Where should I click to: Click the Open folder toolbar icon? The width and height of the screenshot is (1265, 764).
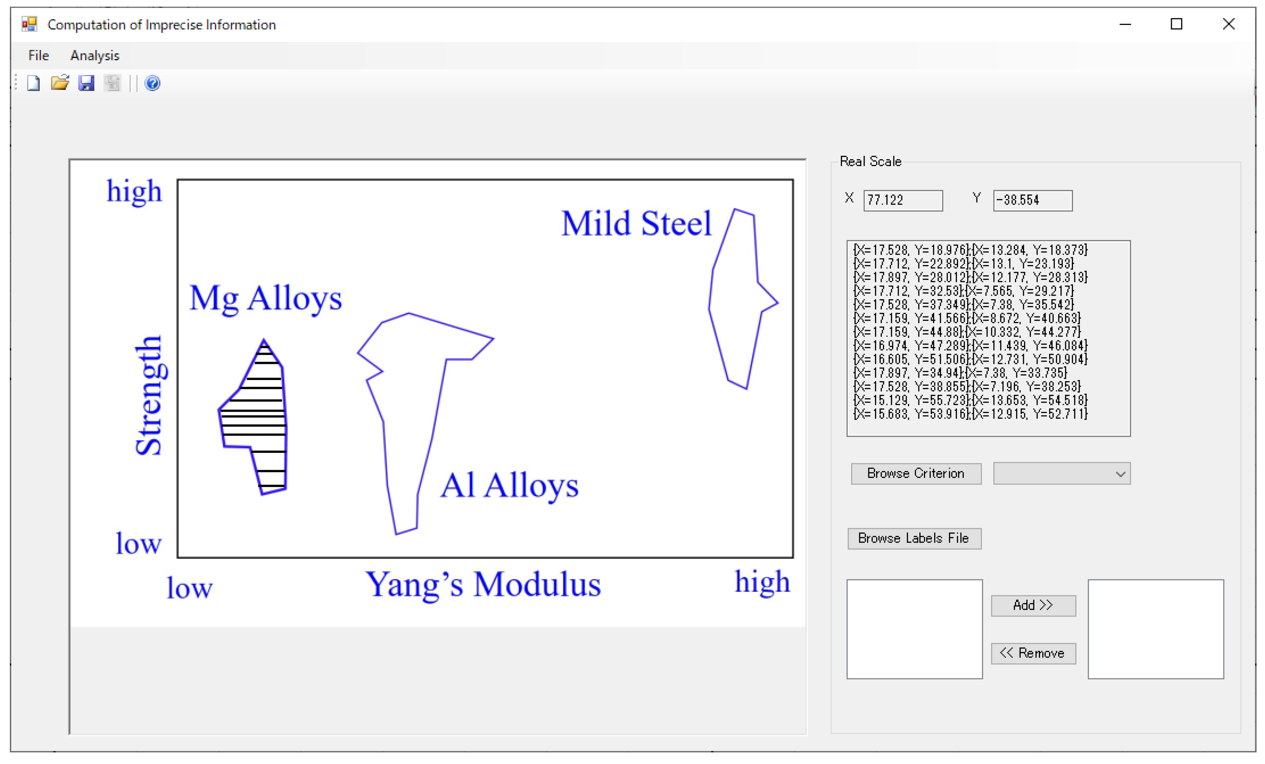(x=59, y=83)
